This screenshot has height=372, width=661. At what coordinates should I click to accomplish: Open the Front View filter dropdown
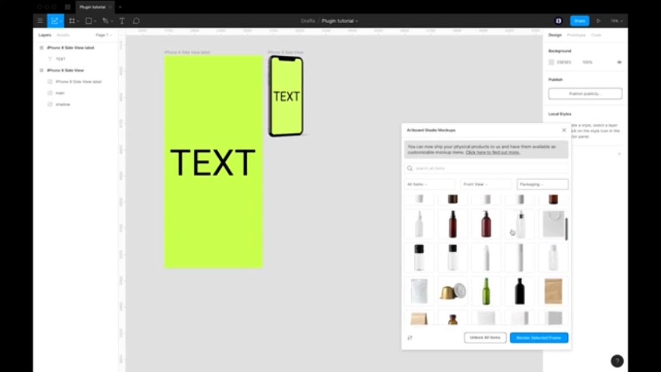pos(486,184)
